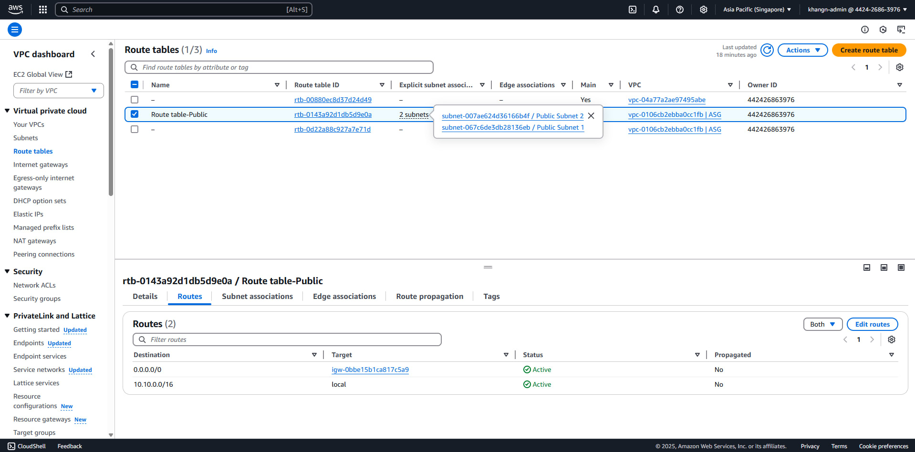Close the subnet associations popover
Screen dimensions: 915x452
[x=591, y=116]
